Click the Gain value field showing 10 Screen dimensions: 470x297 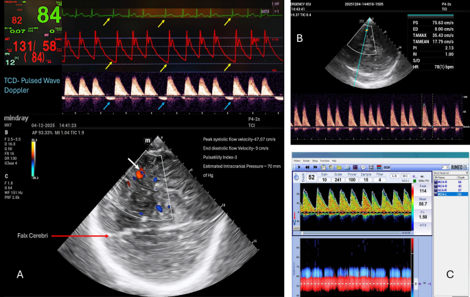click(x=325, y=180)
